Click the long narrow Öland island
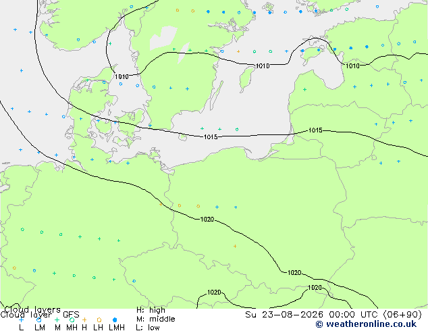This screenshot has width=428, height=331. [x=217, y=95]
